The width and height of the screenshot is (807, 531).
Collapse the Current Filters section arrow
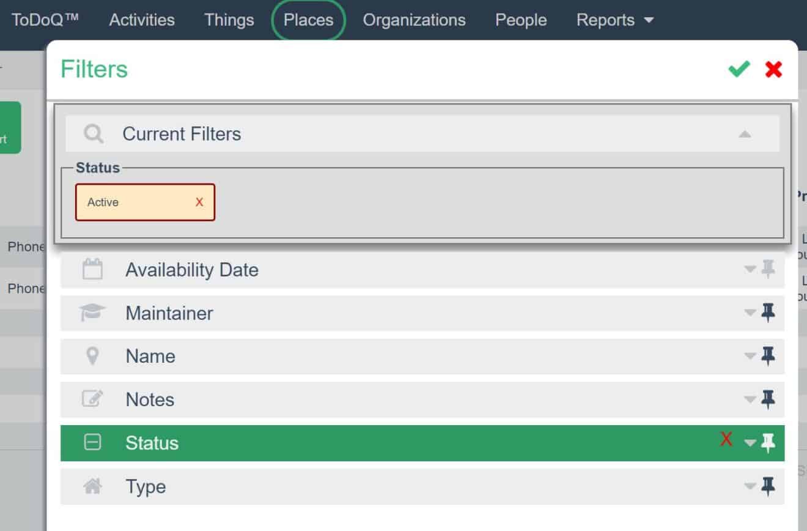pyautogui.click(x=744, y=134)
